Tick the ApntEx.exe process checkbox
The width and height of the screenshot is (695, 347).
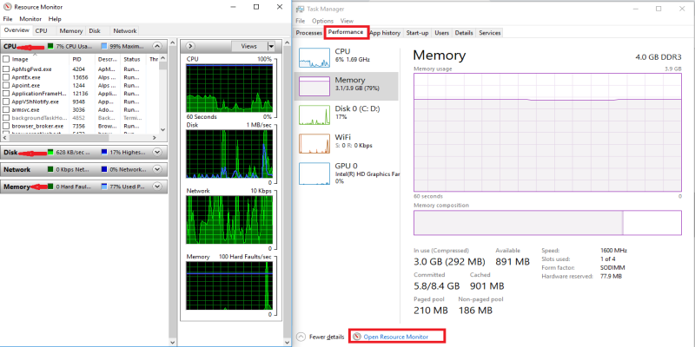coord(6,77)
